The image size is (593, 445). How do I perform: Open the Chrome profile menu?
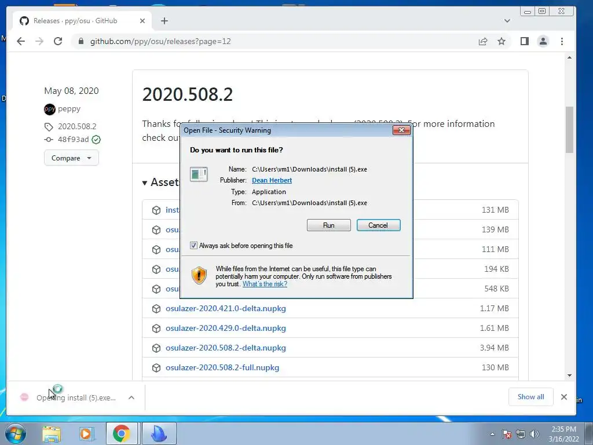[543, 41]
